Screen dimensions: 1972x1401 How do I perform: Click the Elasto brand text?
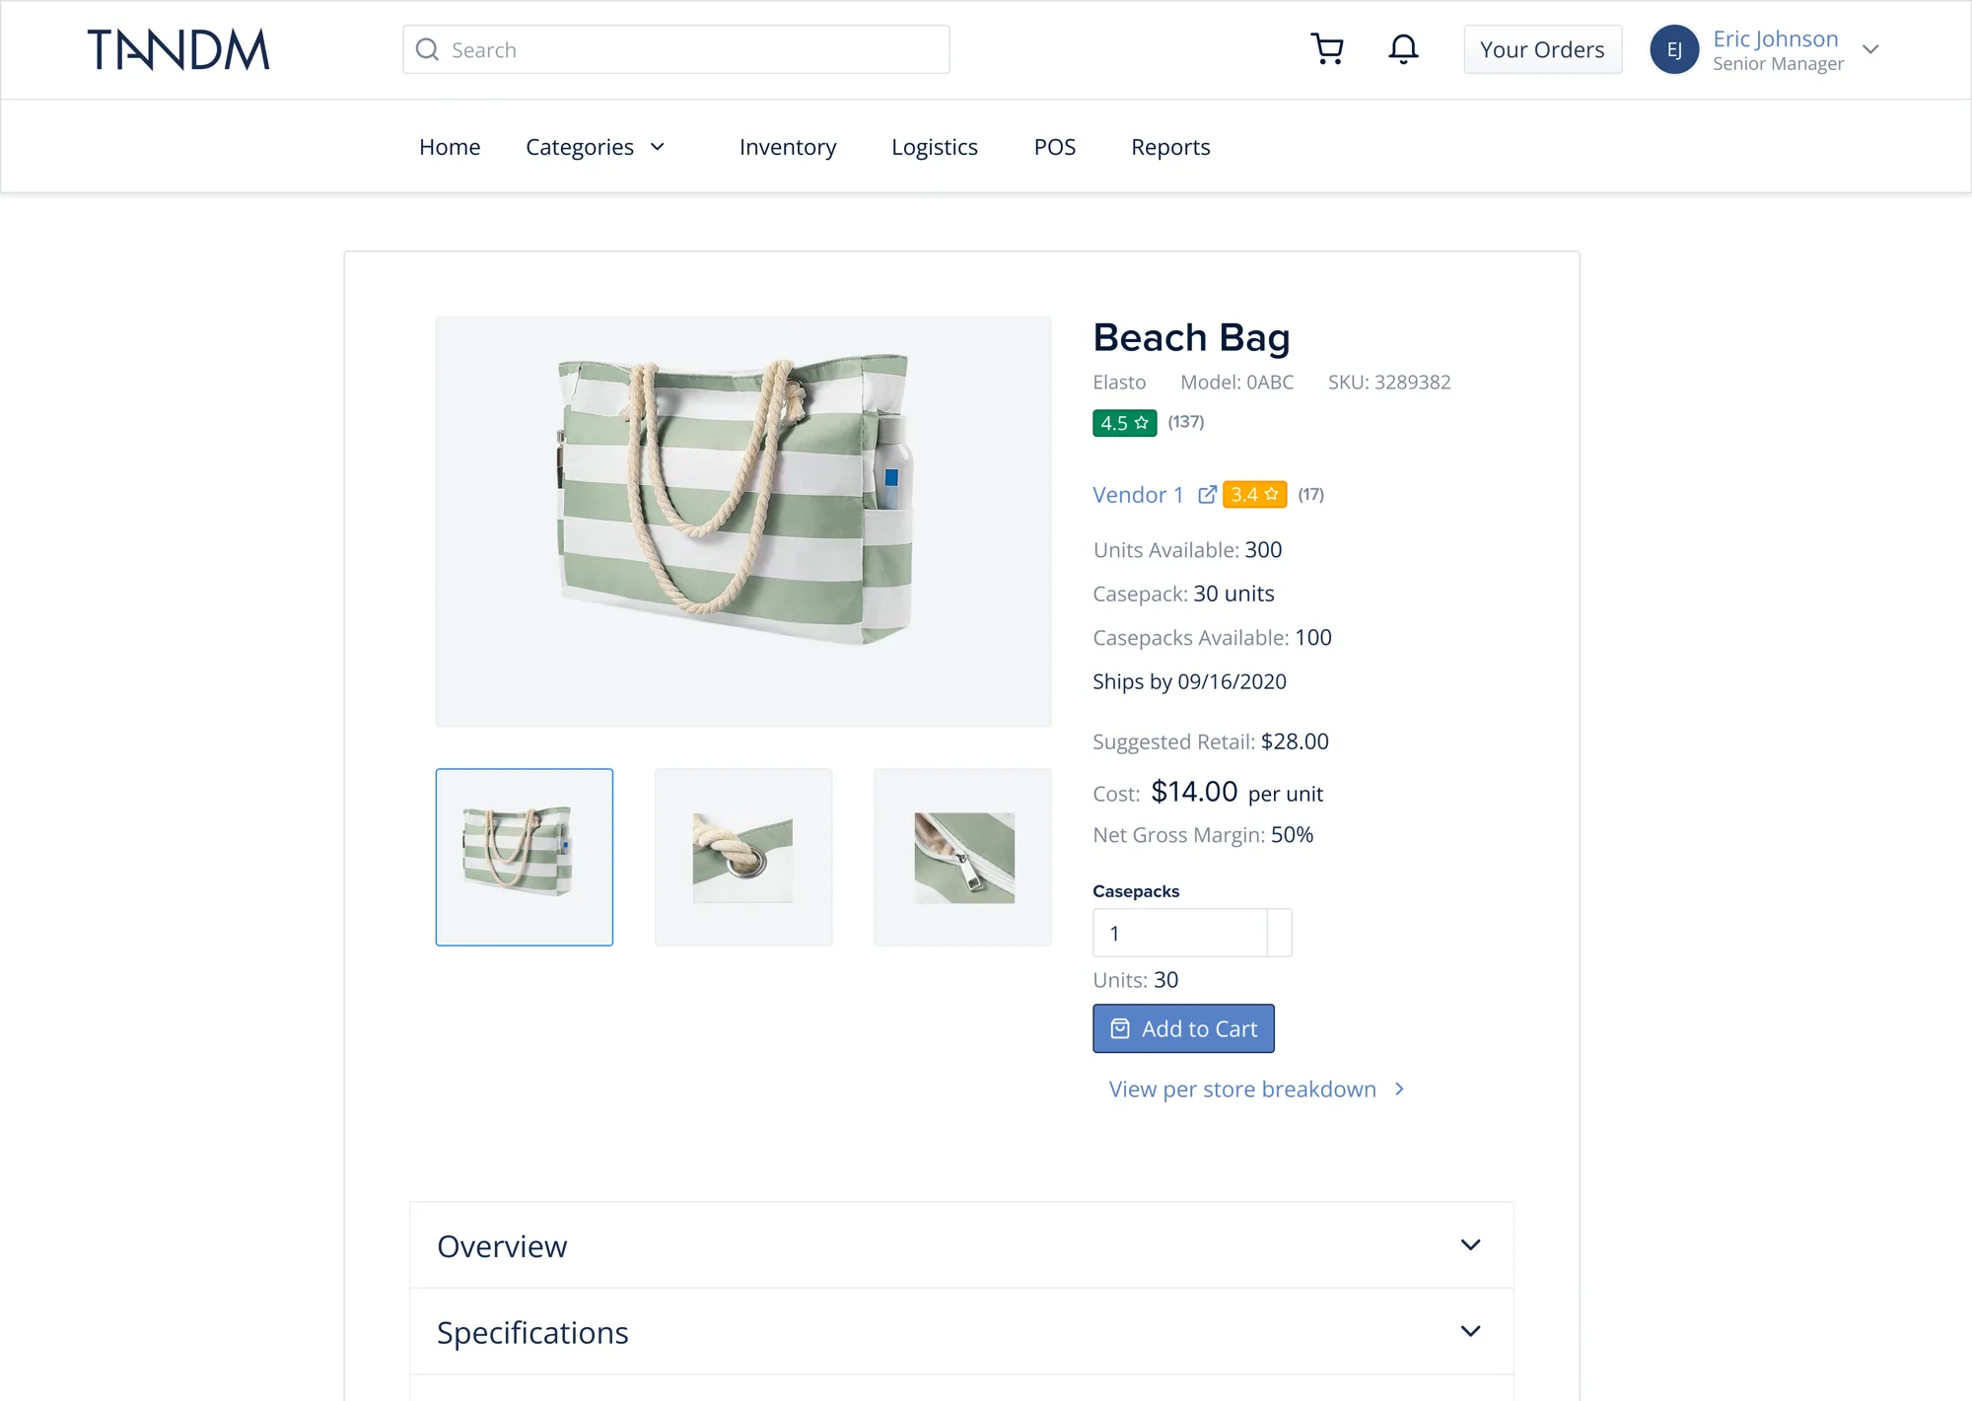click(x=1119, y=382)
